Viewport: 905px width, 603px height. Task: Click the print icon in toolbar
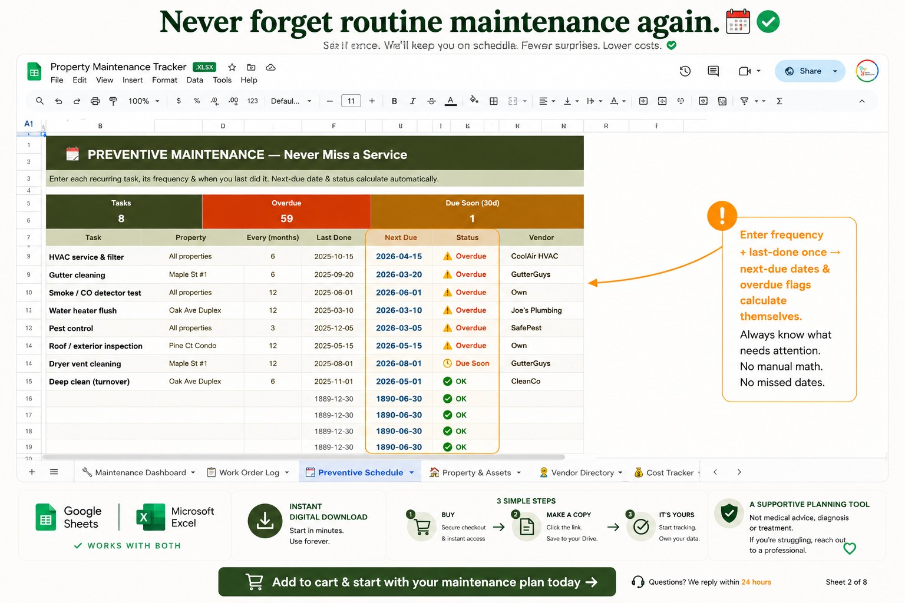coord(95,101)
